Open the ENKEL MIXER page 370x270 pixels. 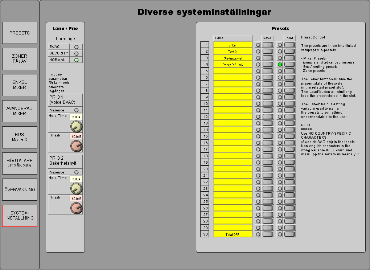[x=20, y=85]
